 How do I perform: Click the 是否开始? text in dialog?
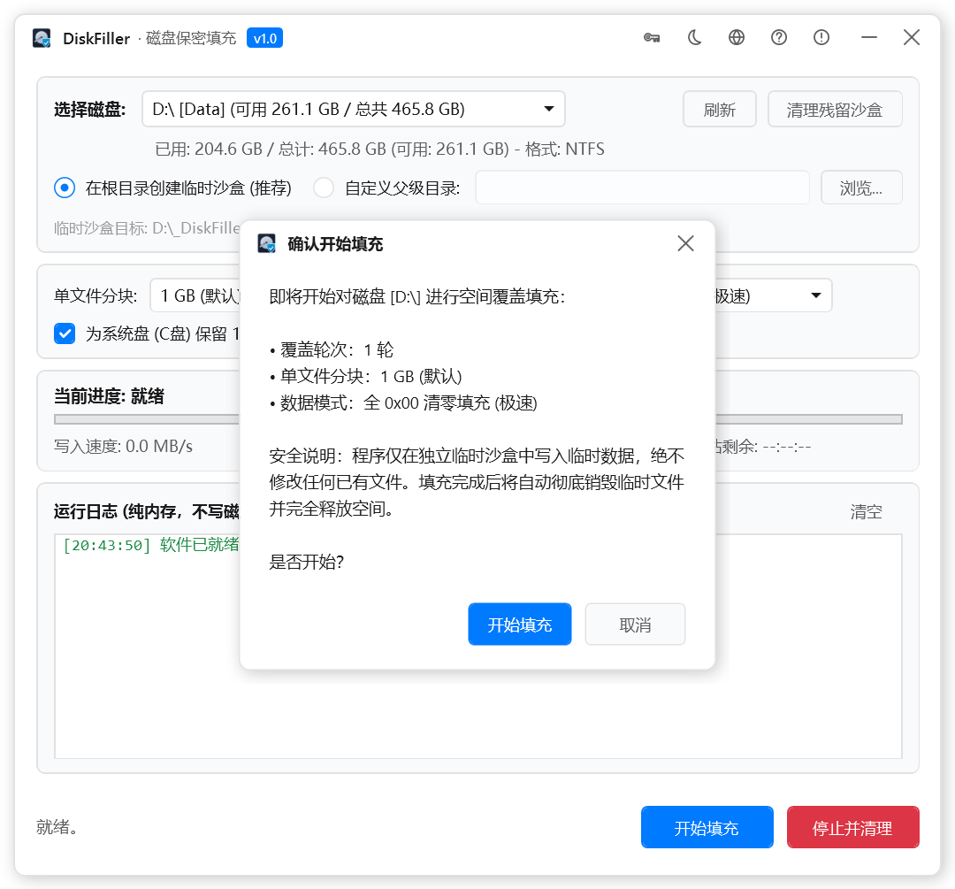point(306,562)
